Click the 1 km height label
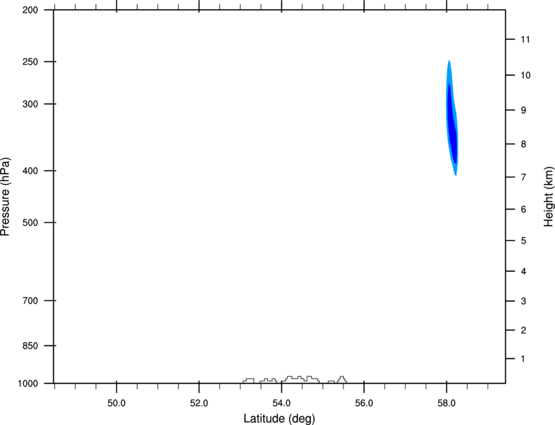Image resolution: width=555 pixels, height=425 pixels. pyautogui.click(x=524, y=359)
